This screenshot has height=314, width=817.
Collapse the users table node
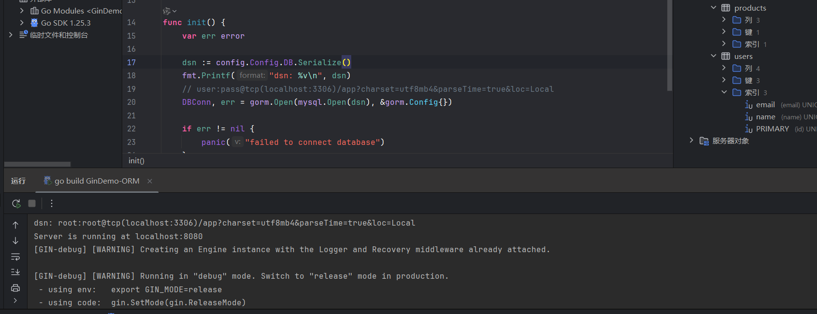[x=714, y=56]
